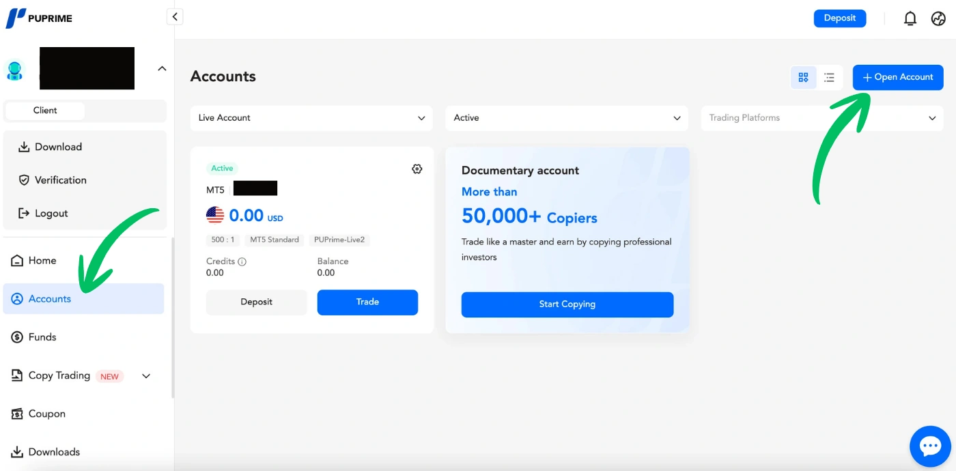Go to Funds in sidebar
The height and width of the screenshot is (471, 956).
tap(42, 337)
